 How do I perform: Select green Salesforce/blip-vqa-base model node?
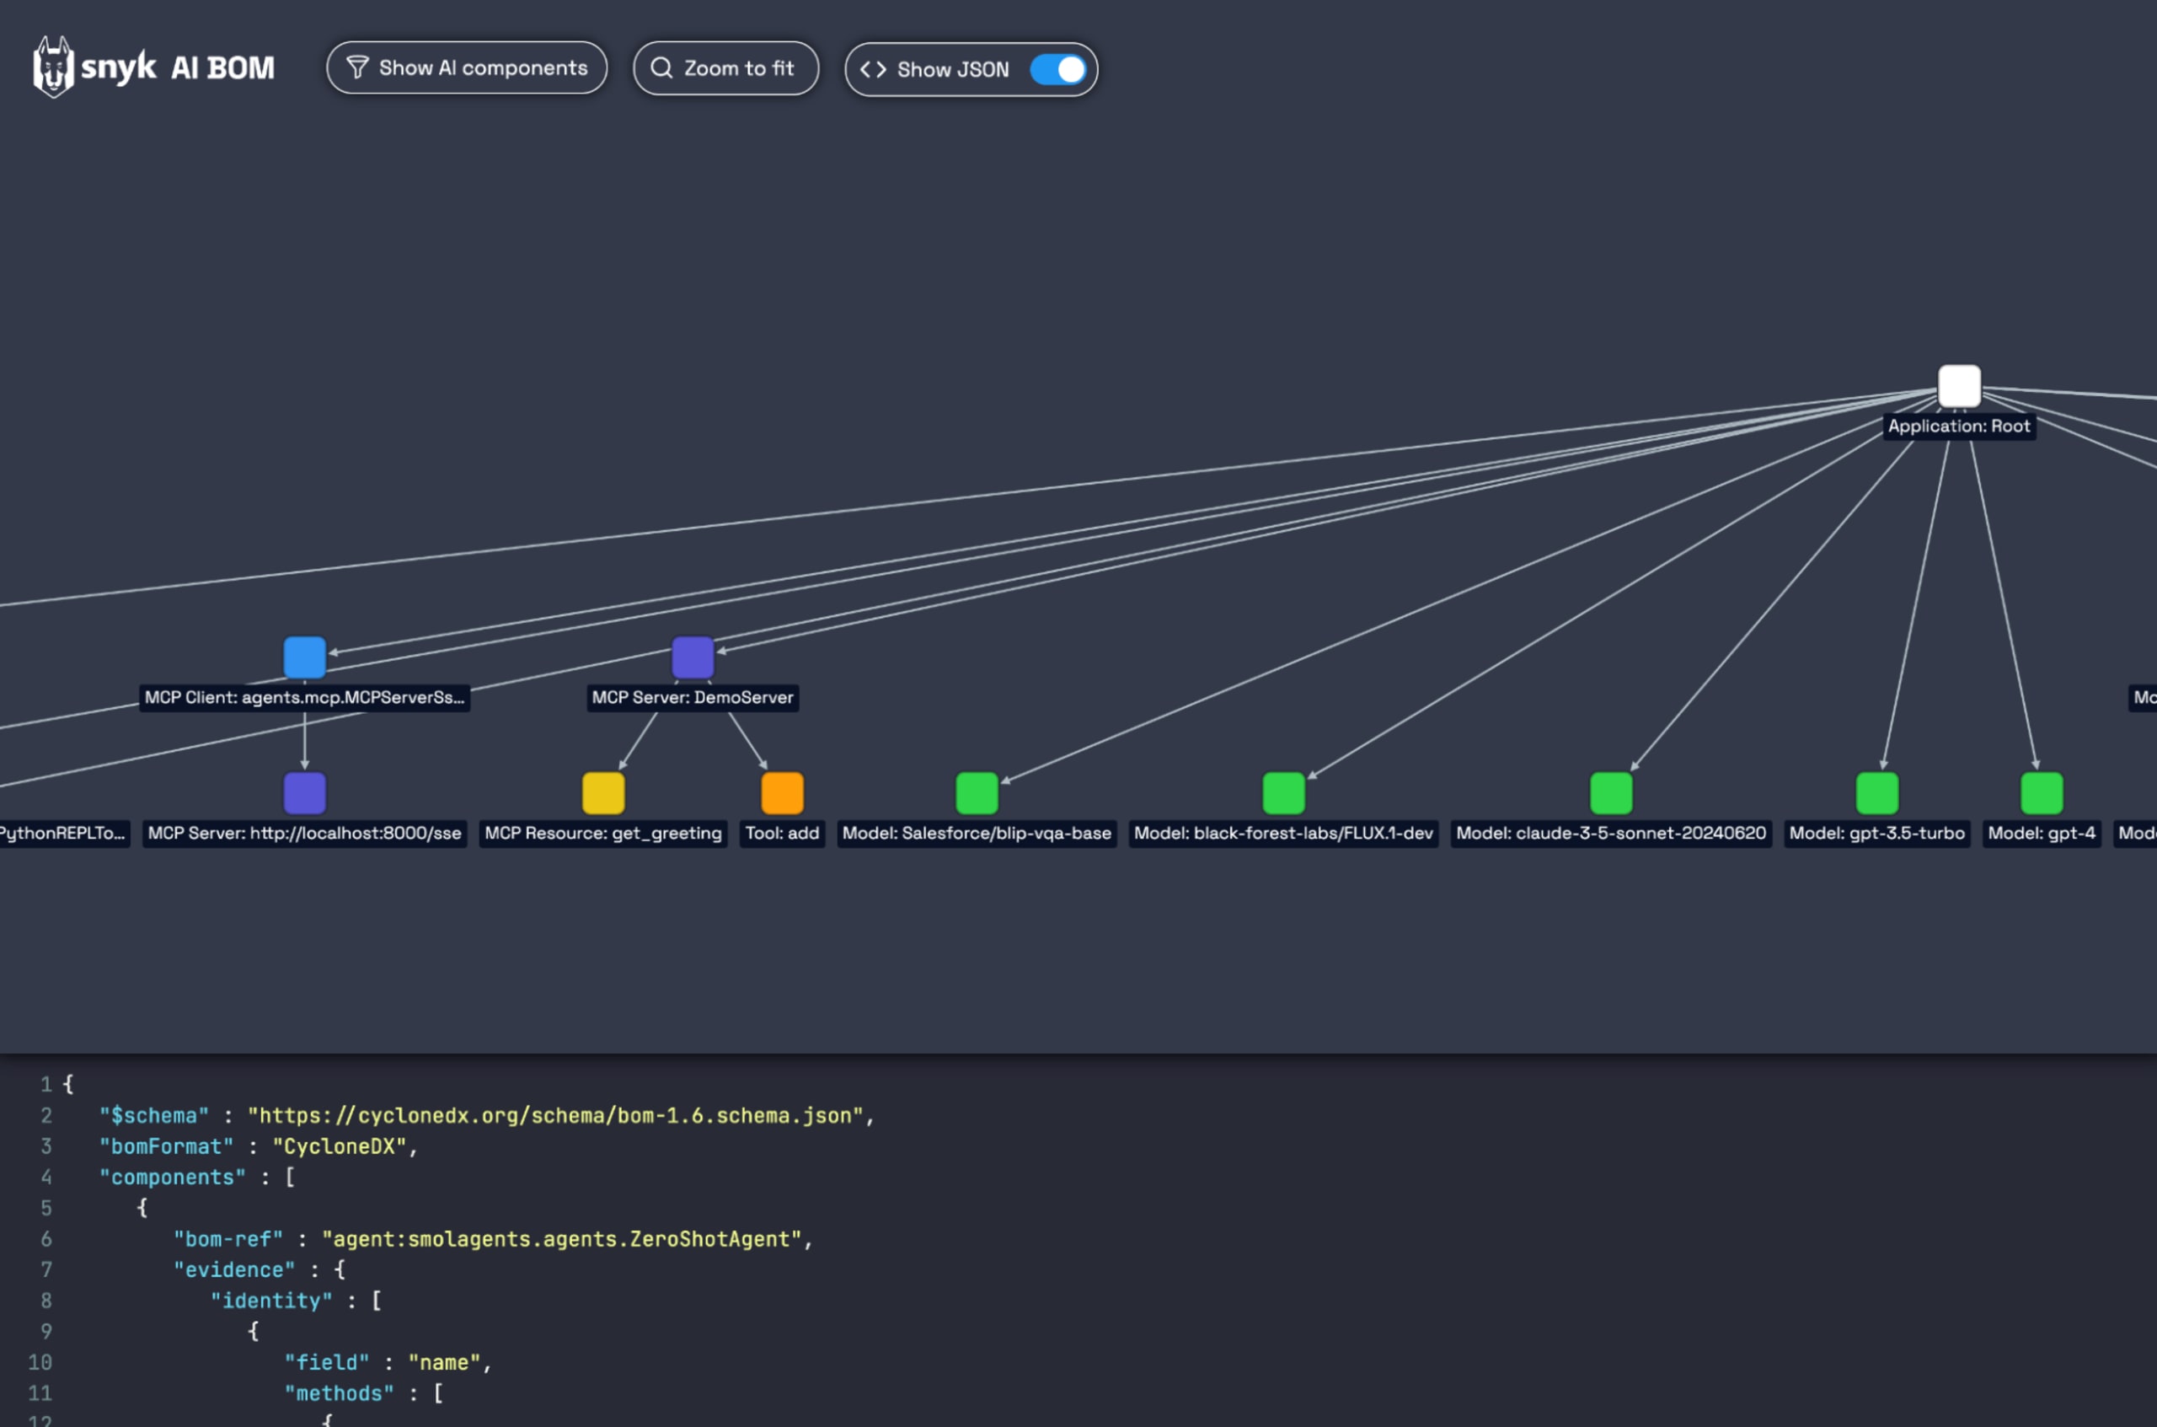[977, 792]
